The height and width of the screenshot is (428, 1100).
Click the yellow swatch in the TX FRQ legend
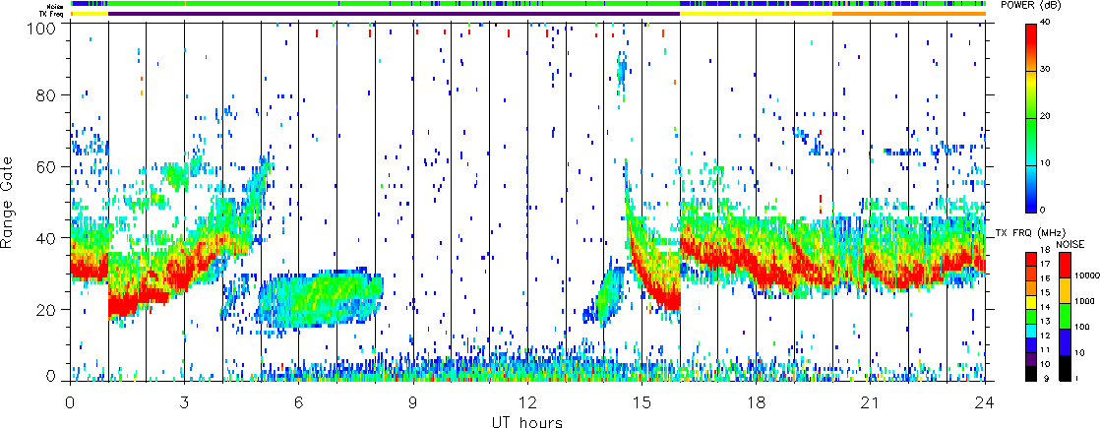click(x=1030, y=302)
